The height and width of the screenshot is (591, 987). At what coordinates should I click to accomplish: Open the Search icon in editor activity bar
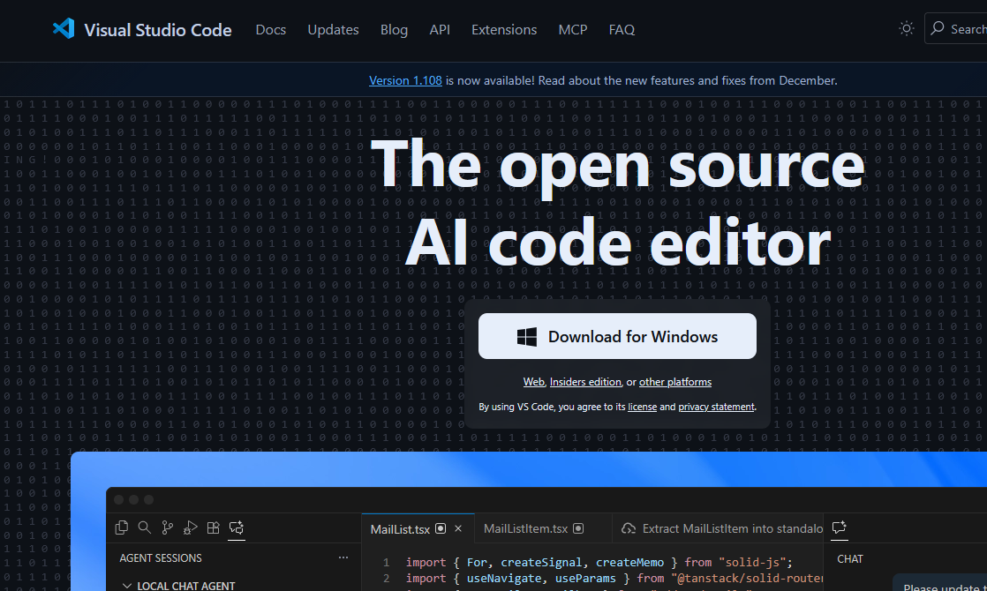(x=145, y=527)
